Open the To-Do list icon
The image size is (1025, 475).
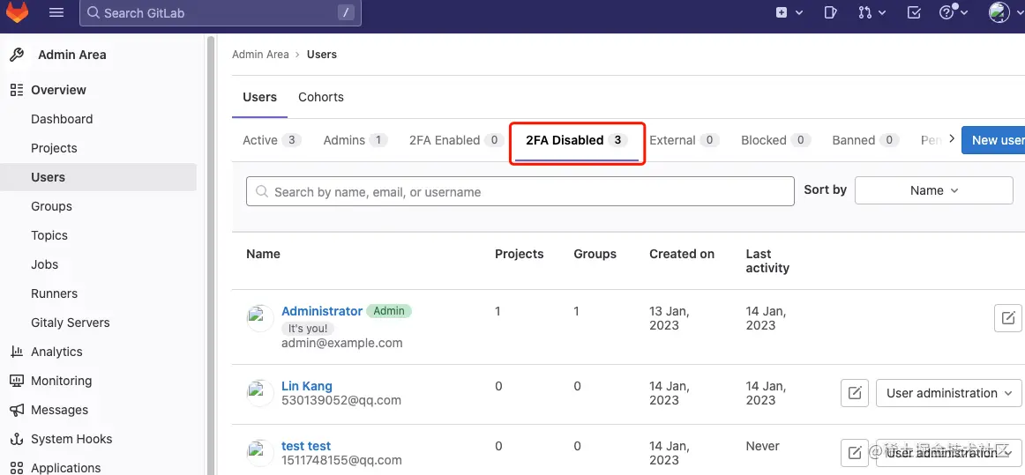pos(914,12)
